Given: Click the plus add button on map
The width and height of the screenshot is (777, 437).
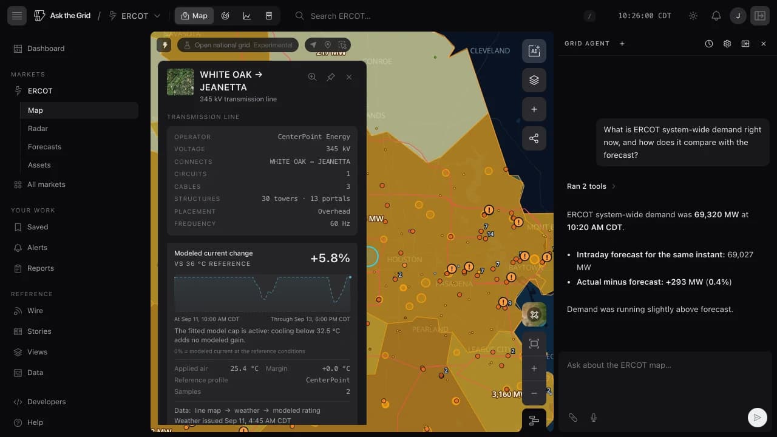Looking at the screenshot, I should pyautogui.click(x=534, y=109).
